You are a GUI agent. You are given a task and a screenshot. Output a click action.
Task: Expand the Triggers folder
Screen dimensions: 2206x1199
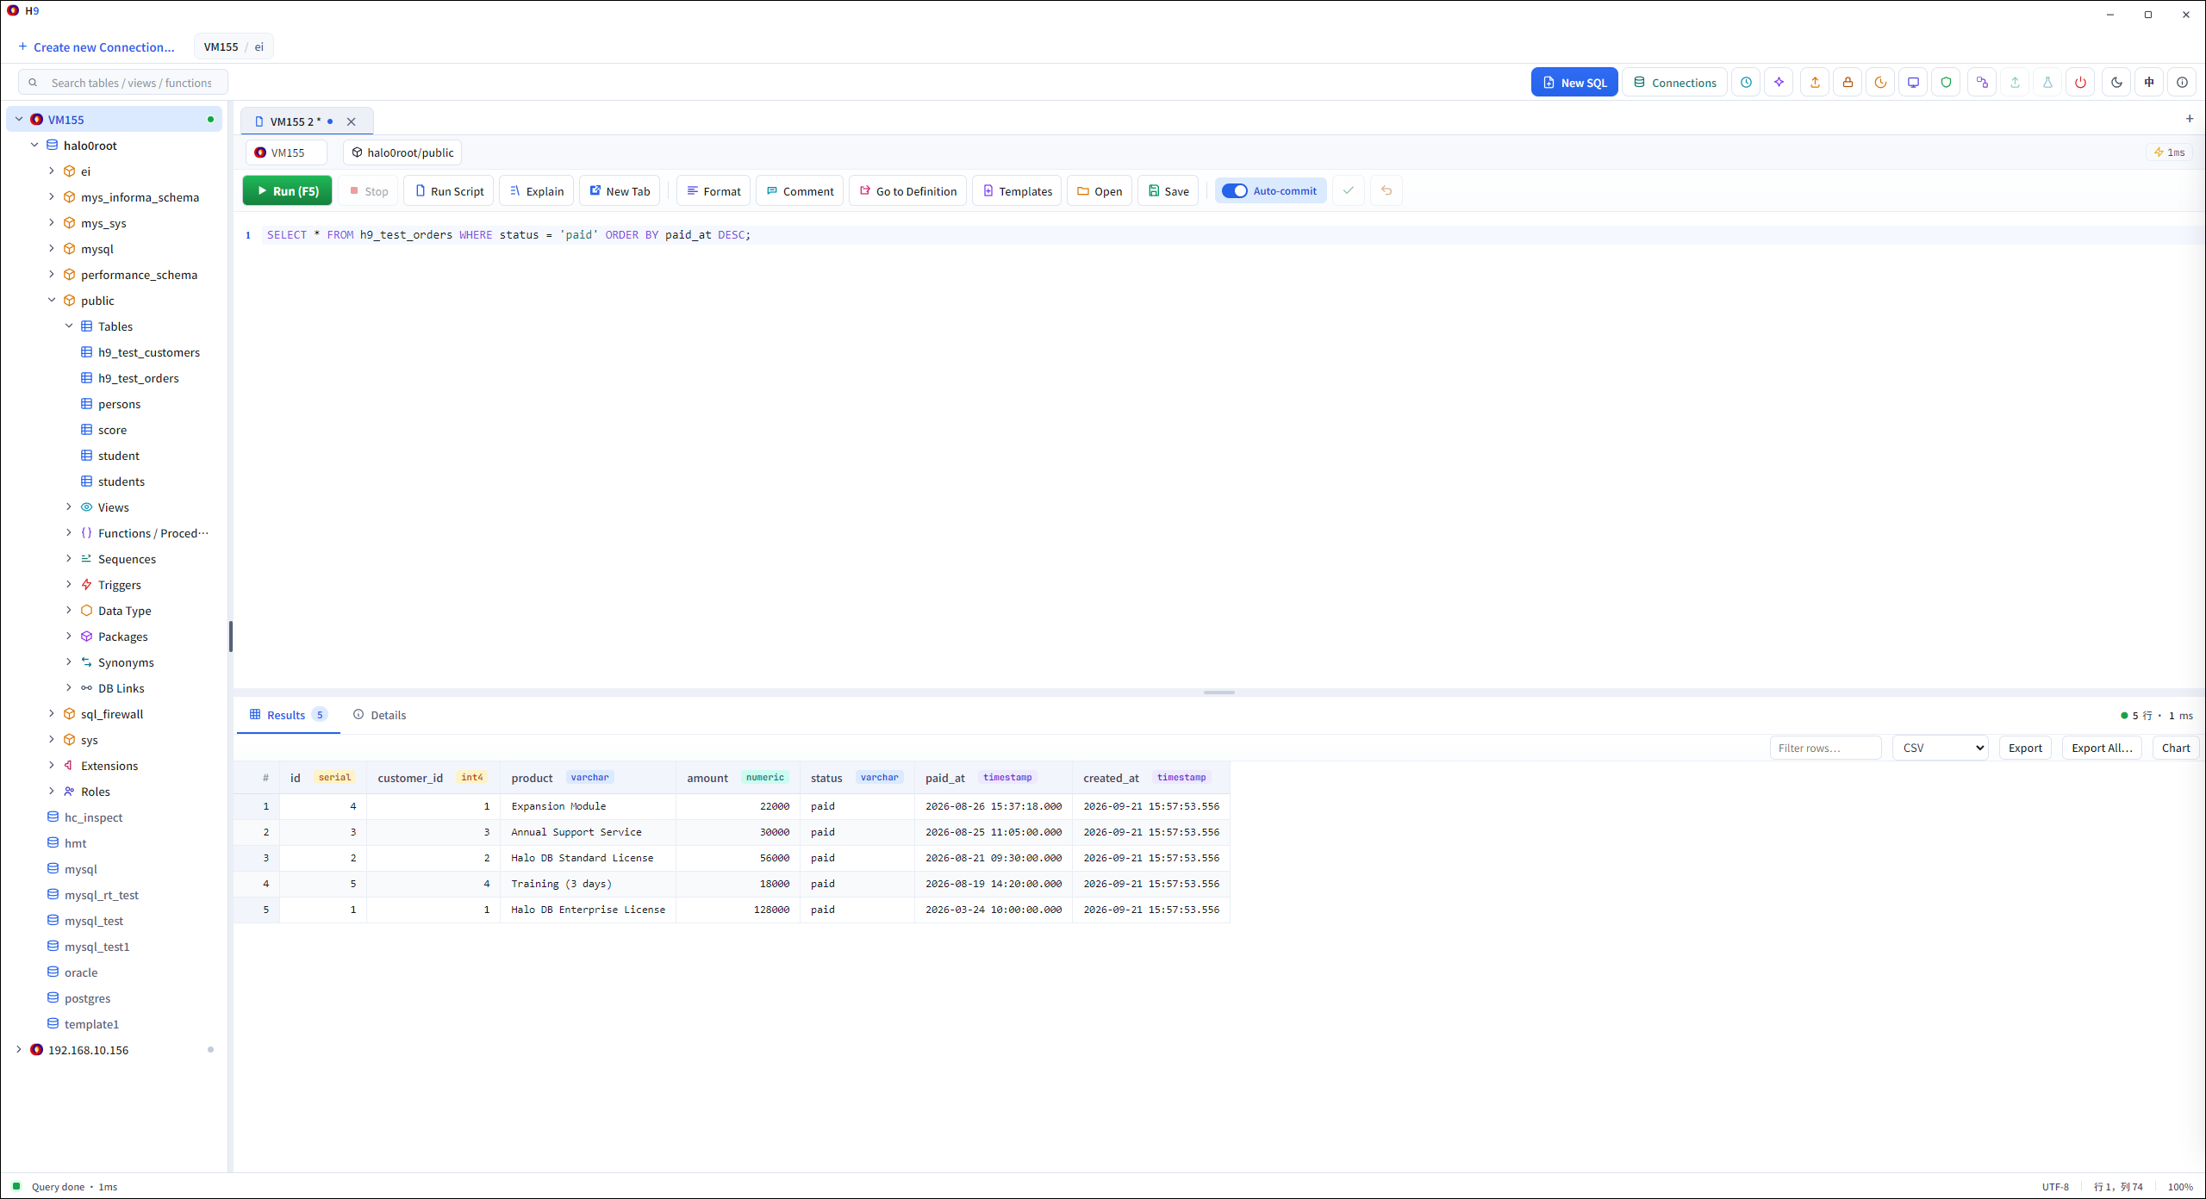(x=69, y=585)
